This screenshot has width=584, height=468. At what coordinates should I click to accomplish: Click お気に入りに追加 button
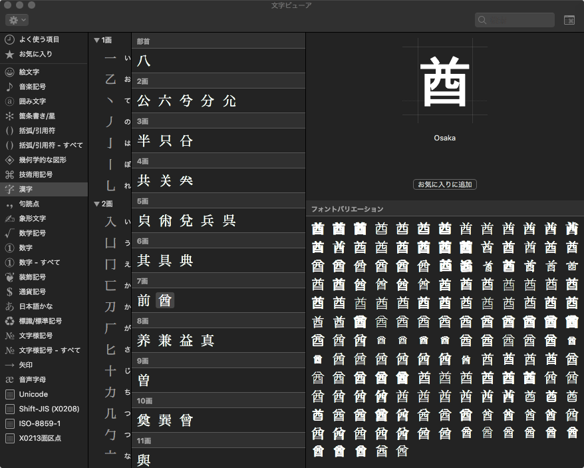445,184
